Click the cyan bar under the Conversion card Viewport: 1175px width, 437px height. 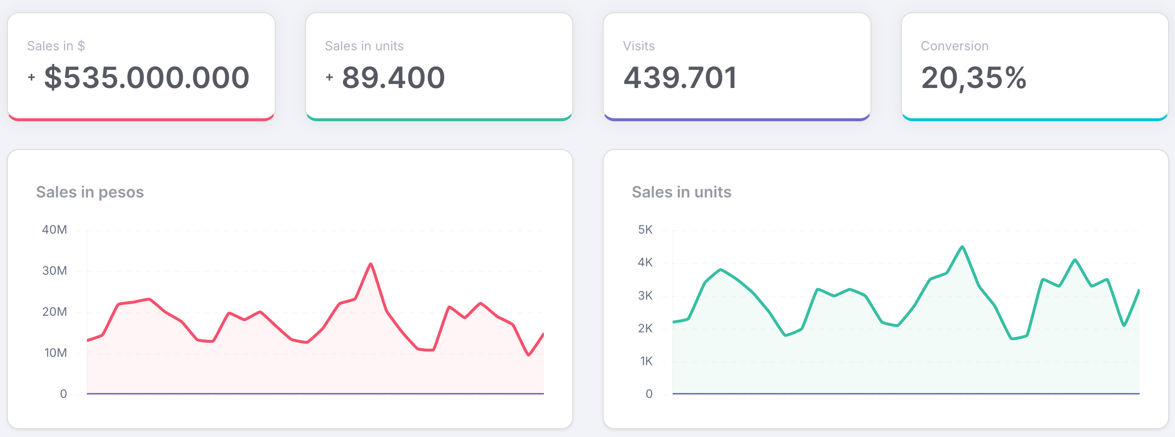[x=1034, y=119]
